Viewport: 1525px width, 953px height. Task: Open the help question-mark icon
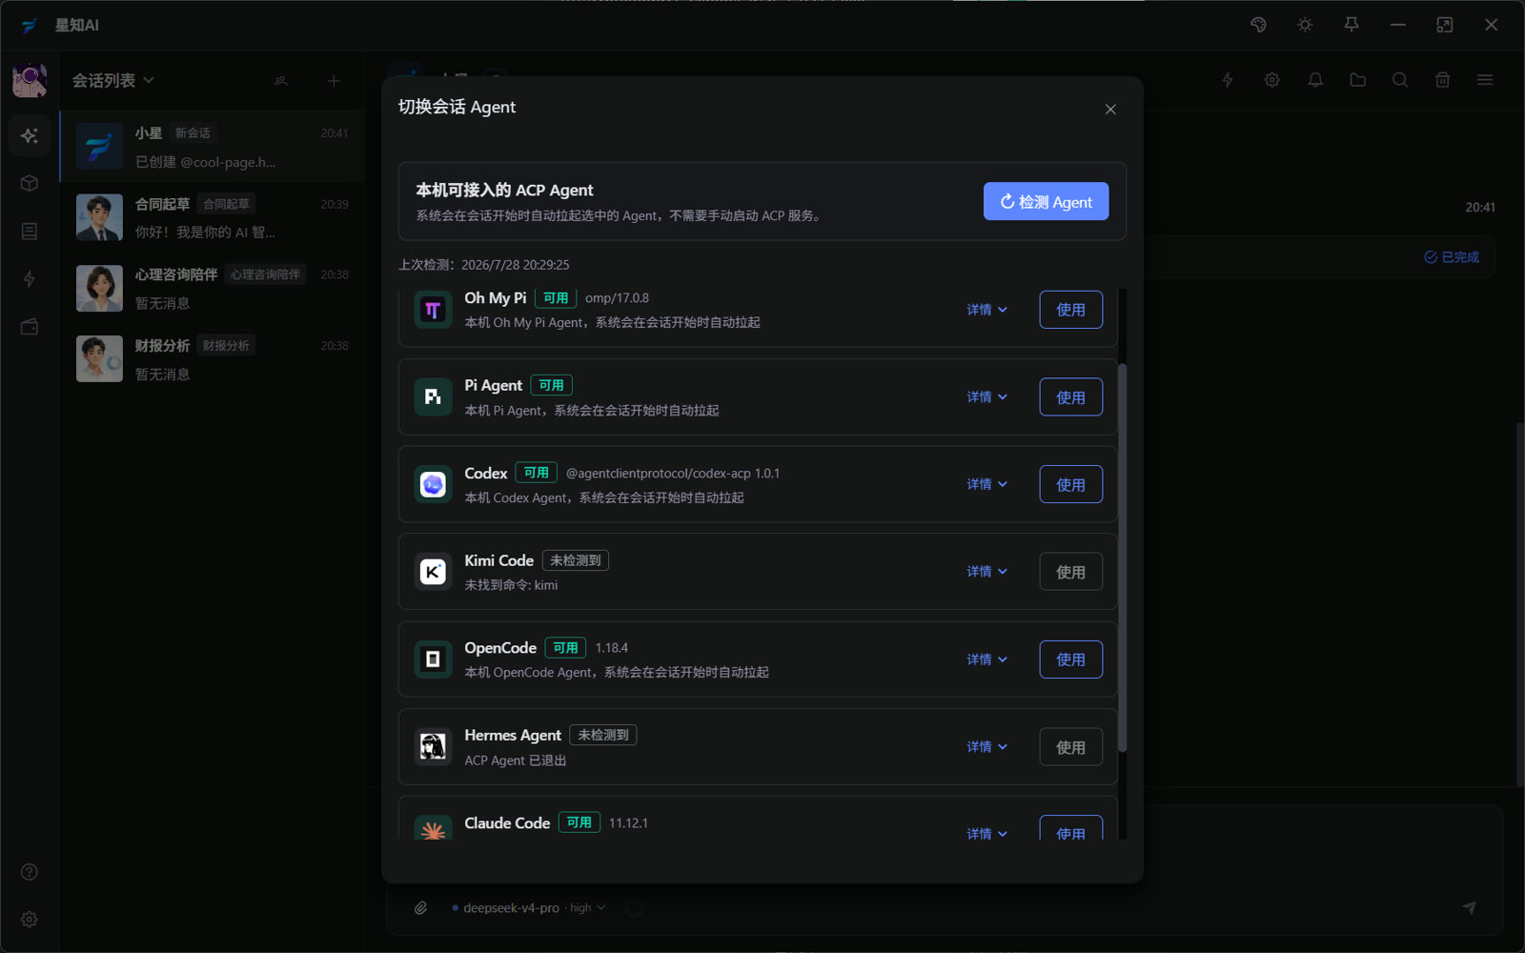(30, 872)
